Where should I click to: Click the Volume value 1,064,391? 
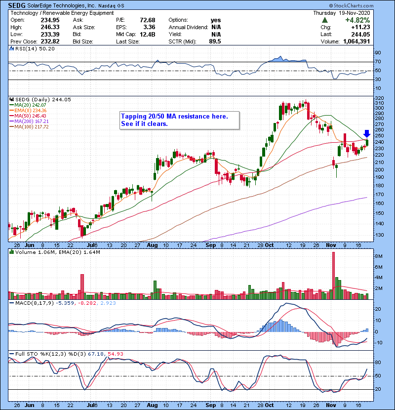[x=357, y=41]
